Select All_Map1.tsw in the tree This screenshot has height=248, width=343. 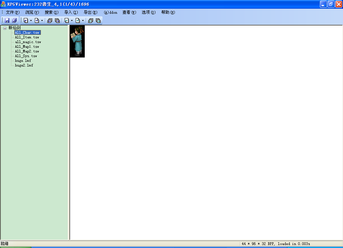pyautogui.click(x=27, y=47)
